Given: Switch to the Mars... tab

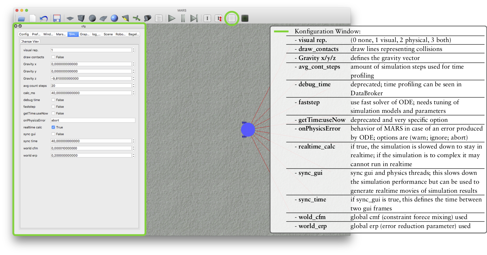Looking at the screenshot, I should (61, 34).
